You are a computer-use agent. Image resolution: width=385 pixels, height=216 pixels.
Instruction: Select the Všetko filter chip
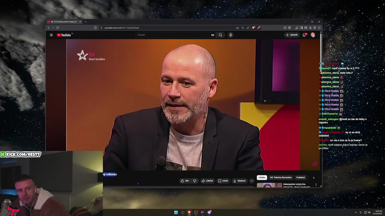pyautogui.click(x=262, y=178)
